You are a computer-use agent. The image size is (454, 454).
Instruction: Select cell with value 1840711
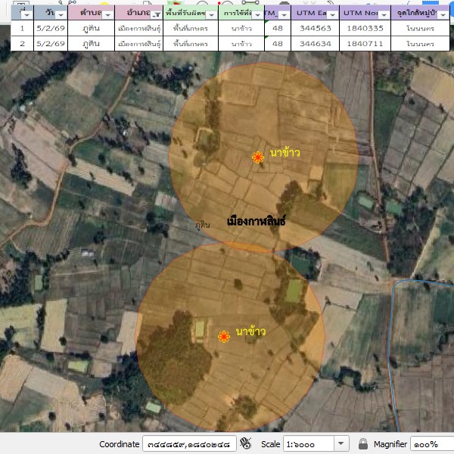tap(363, 44)
